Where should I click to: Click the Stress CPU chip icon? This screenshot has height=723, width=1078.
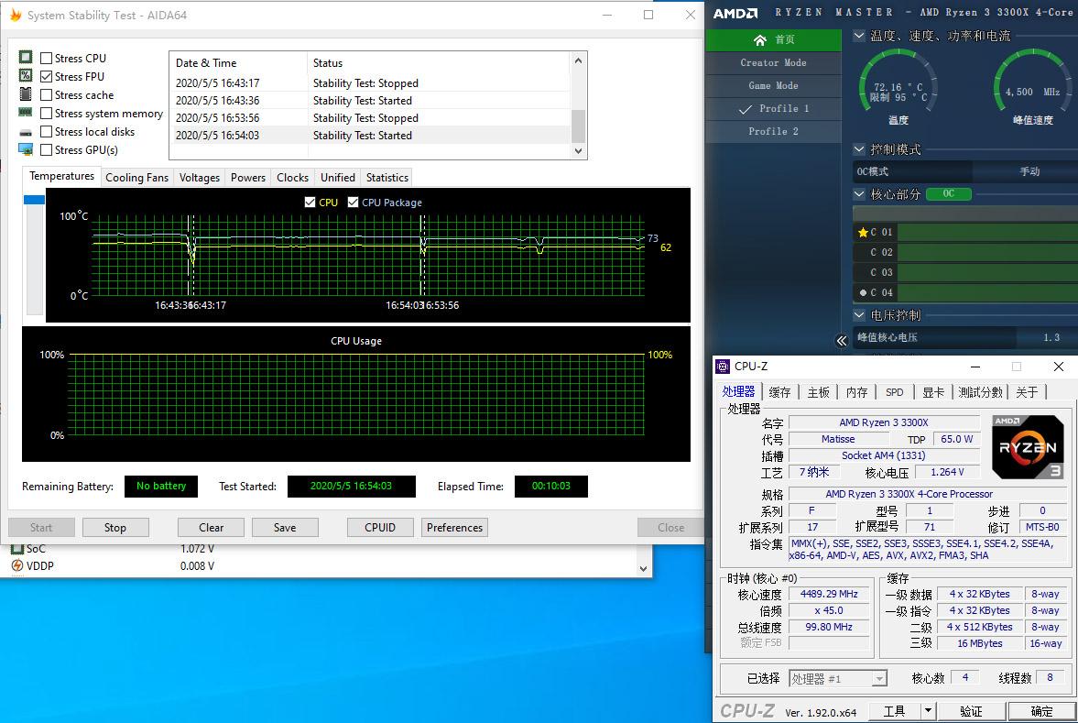26,57
